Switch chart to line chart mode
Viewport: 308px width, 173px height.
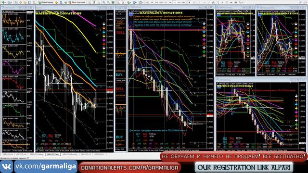tap(99, 2)
